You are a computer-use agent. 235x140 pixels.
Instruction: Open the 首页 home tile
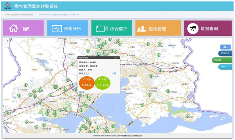coord(23,28)
